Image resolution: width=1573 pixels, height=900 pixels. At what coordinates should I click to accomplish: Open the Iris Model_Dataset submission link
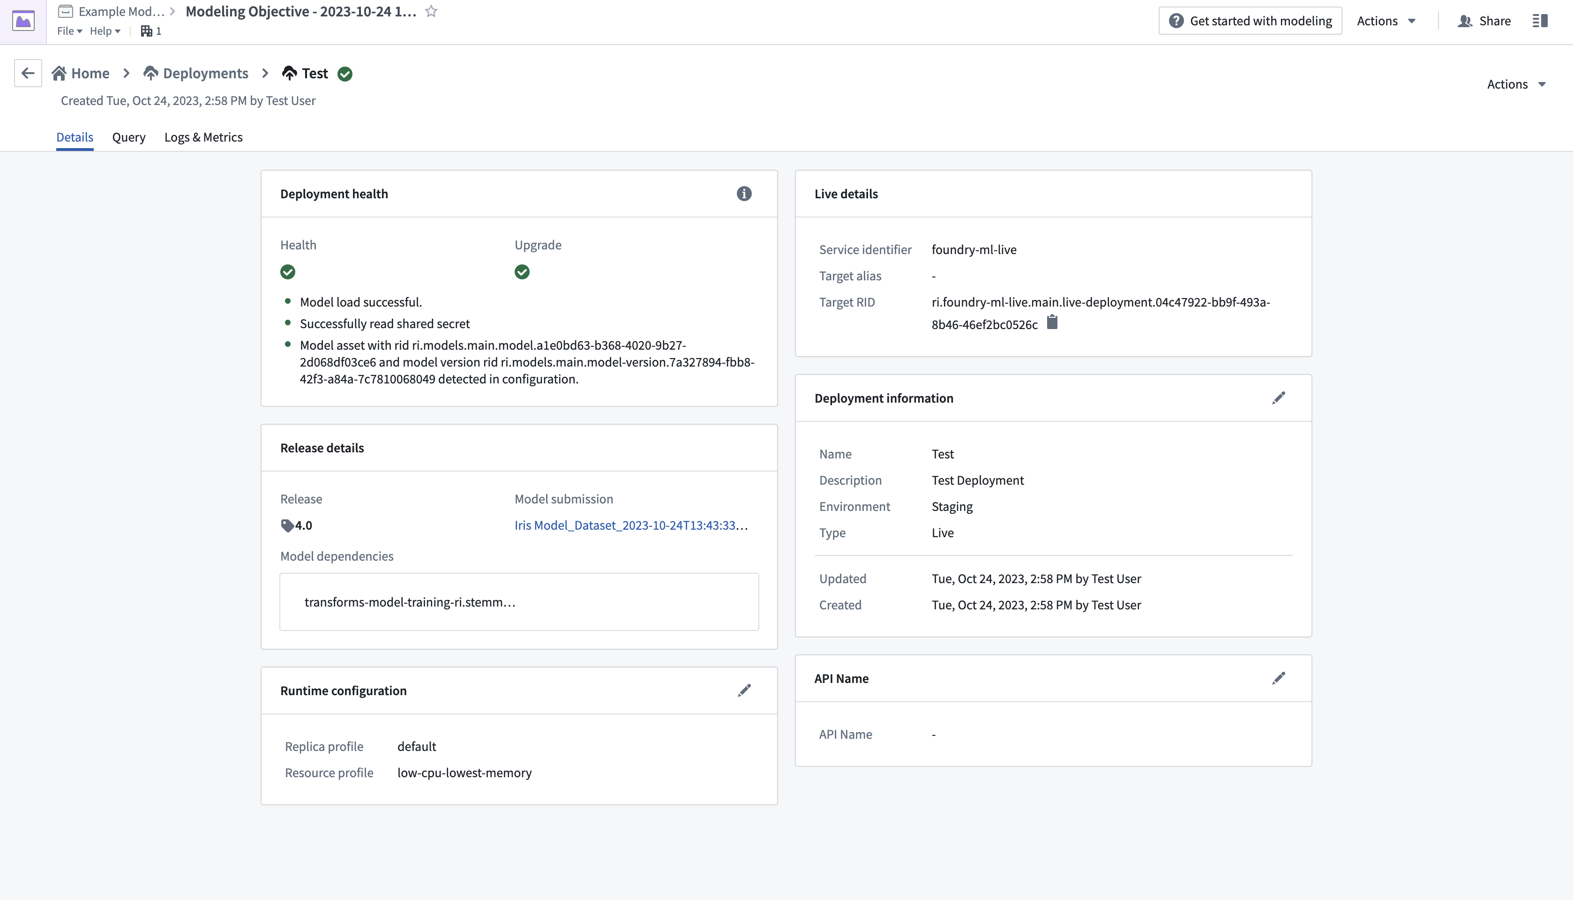631,525
